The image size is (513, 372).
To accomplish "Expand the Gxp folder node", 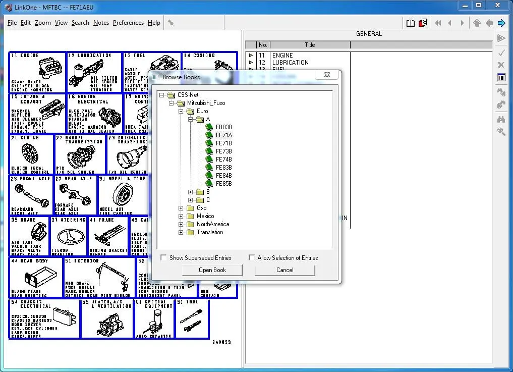I will point(181,208).
